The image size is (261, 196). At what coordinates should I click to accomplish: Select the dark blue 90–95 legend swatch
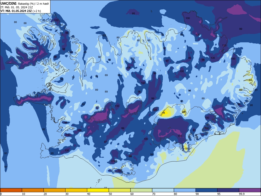click(x=206, y=190)
